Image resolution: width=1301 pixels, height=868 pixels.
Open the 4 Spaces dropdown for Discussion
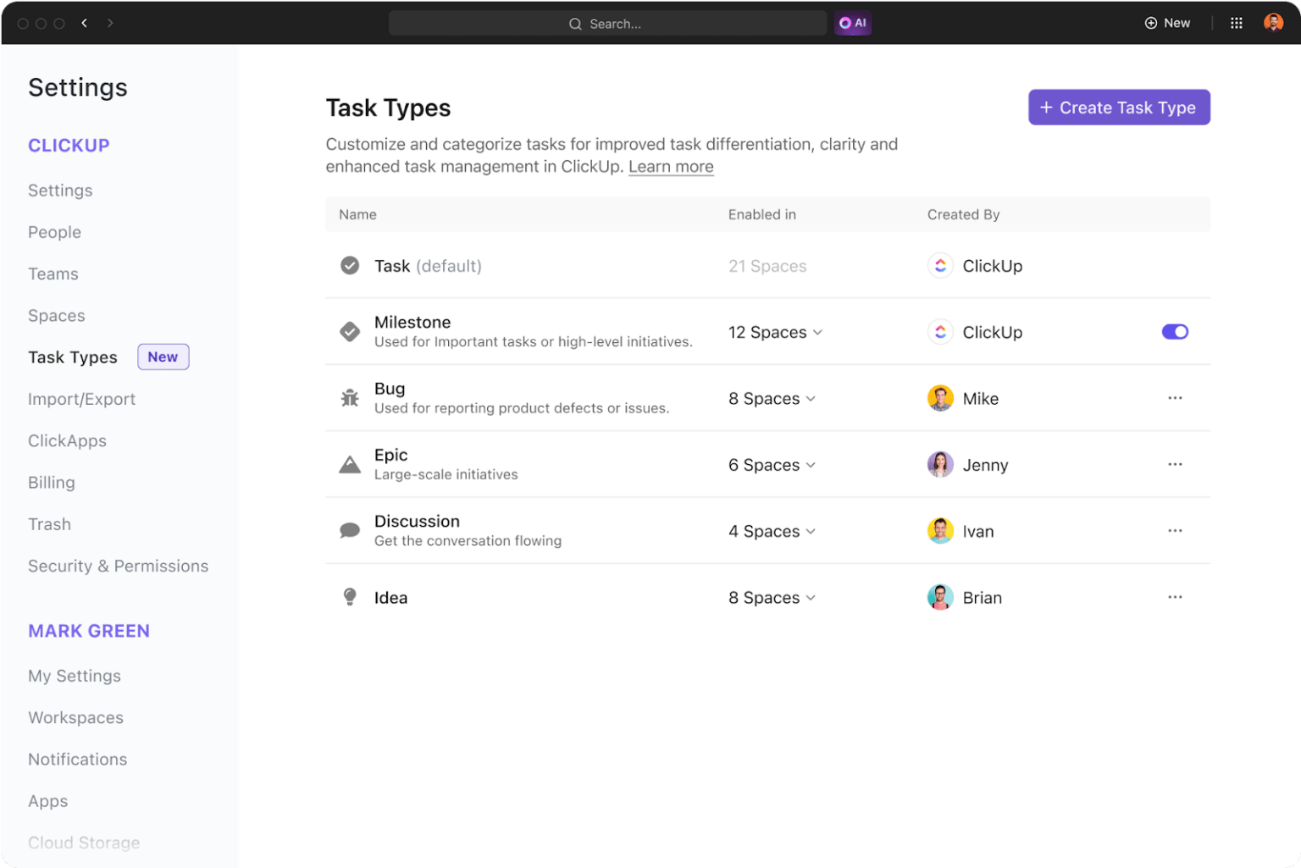[x=772, y=531]
